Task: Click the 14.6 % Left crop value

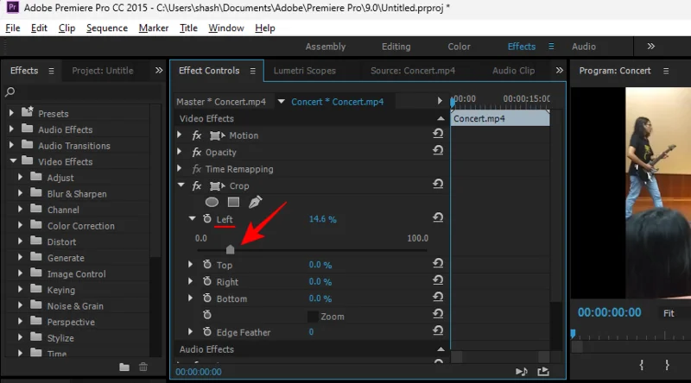Action: (322, 220)
